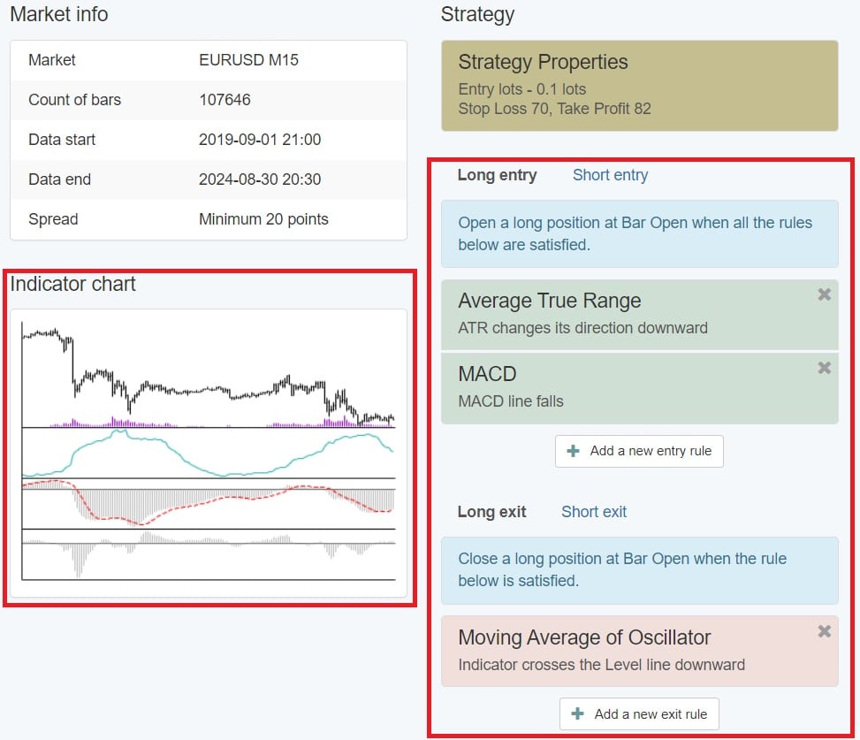Remove the Average True Range entry rule

point(824,294)
